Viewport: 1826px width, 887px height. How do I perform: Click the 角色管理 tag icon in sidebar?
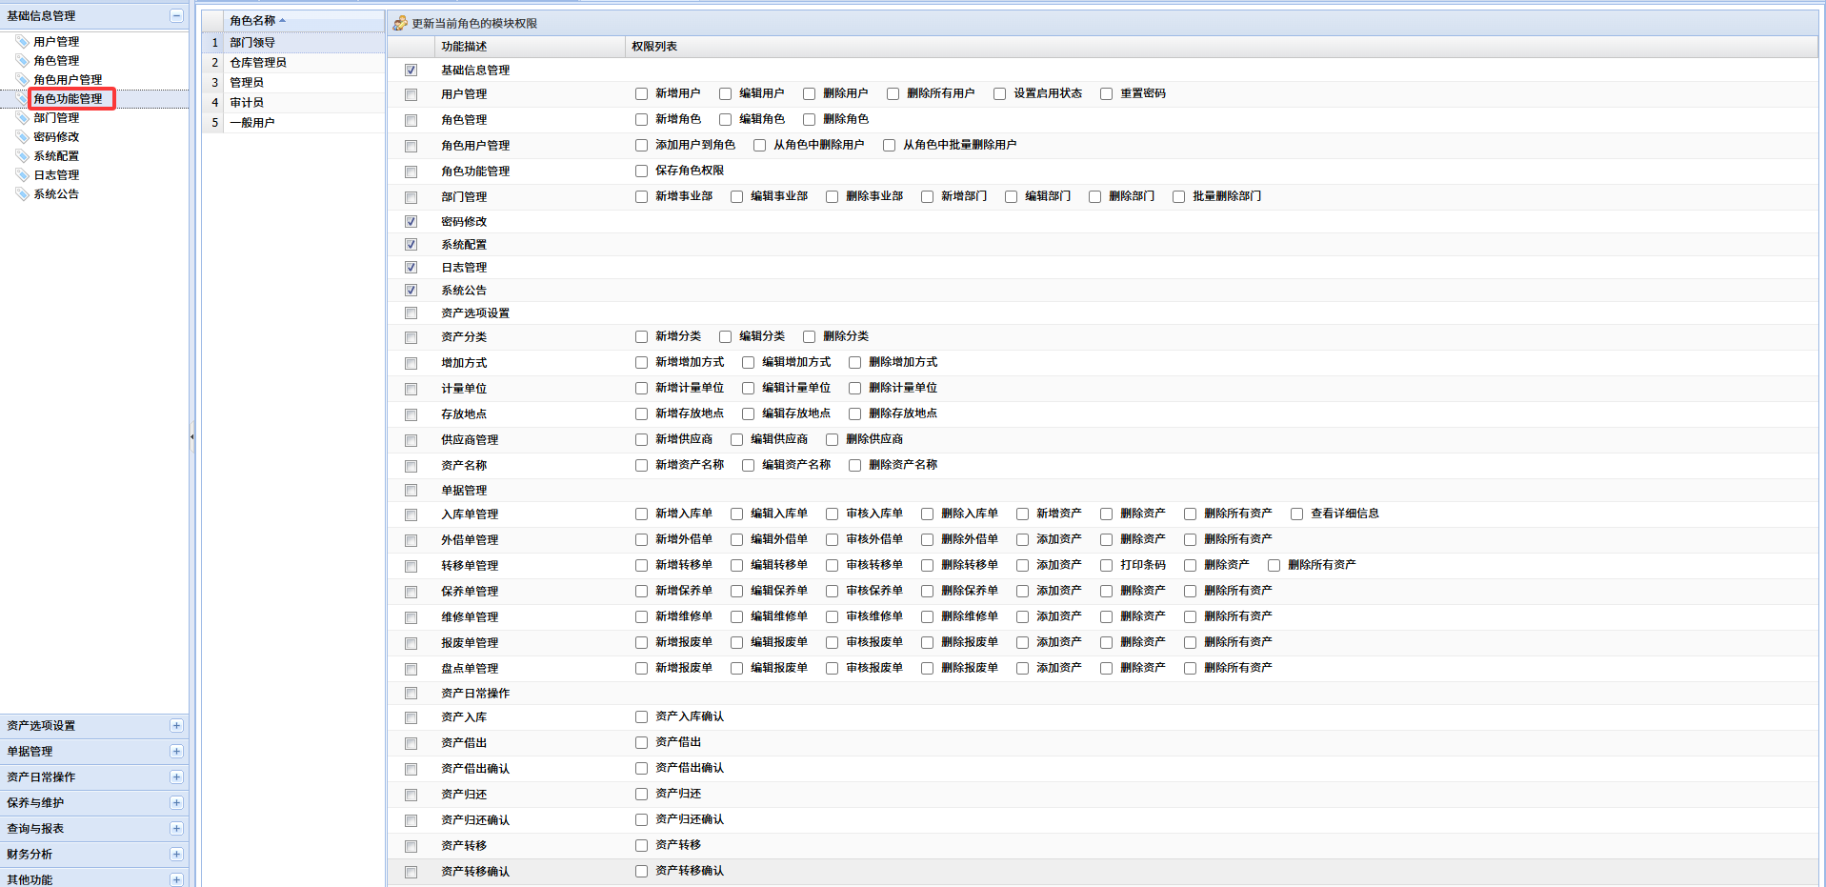23,61
